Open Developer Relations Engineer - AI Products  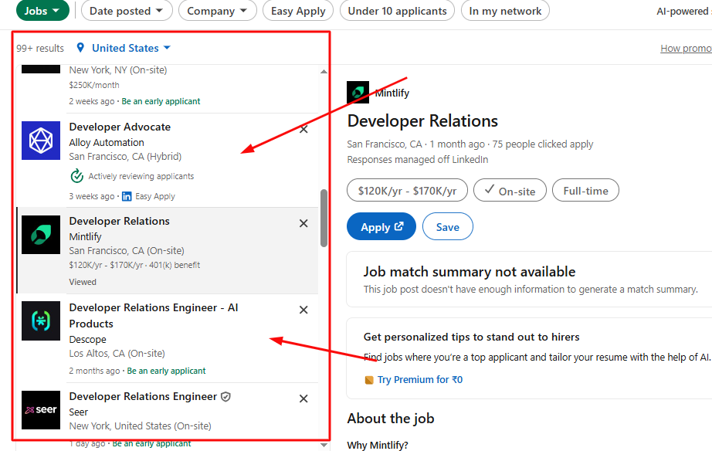tap(154, 316)
